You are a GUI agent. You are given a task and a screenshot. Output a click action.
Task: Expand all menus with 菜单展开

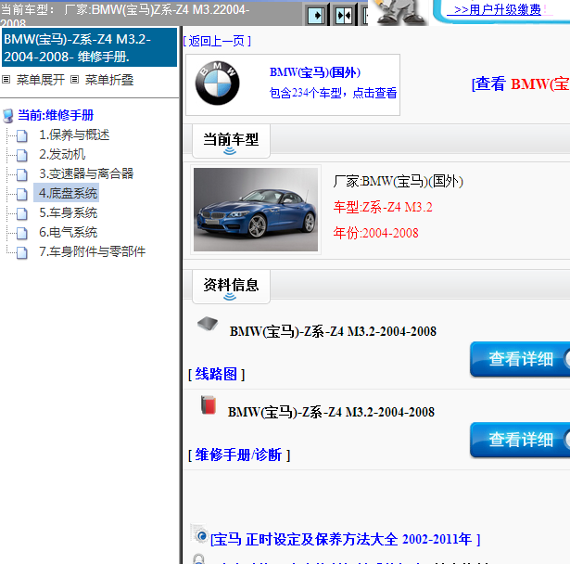pyautogui.click(x=41, y=80)
